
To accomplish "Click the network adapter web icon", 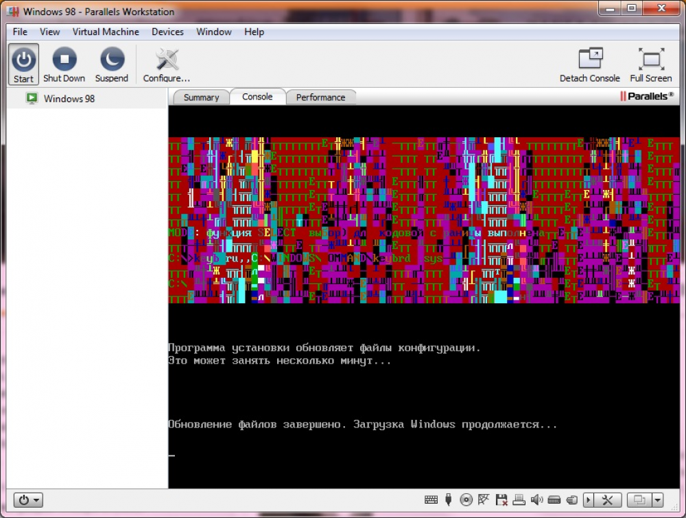I will (x=484, y=499).
